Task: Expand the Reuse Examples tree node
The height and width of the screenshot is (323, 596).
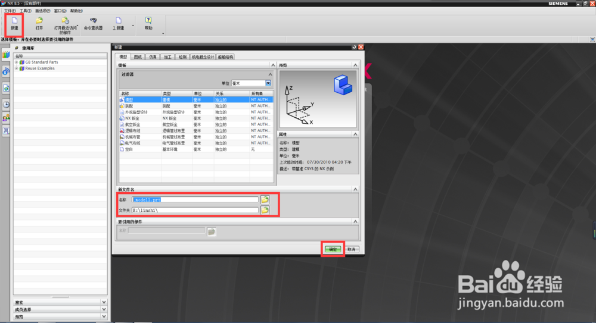Action: tap(16, 68)
